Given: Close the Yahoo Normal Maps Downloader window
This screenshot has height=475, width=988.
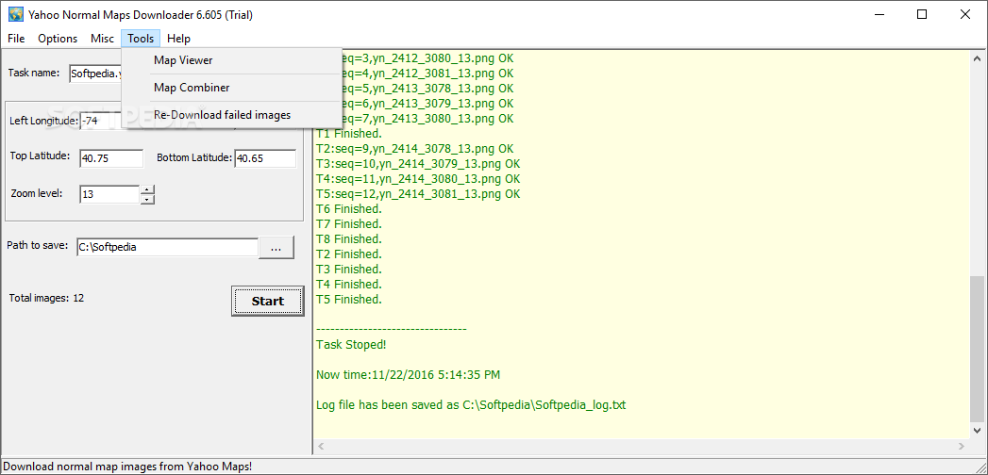Looking at the screenshot, I should [x=964, y=14].
